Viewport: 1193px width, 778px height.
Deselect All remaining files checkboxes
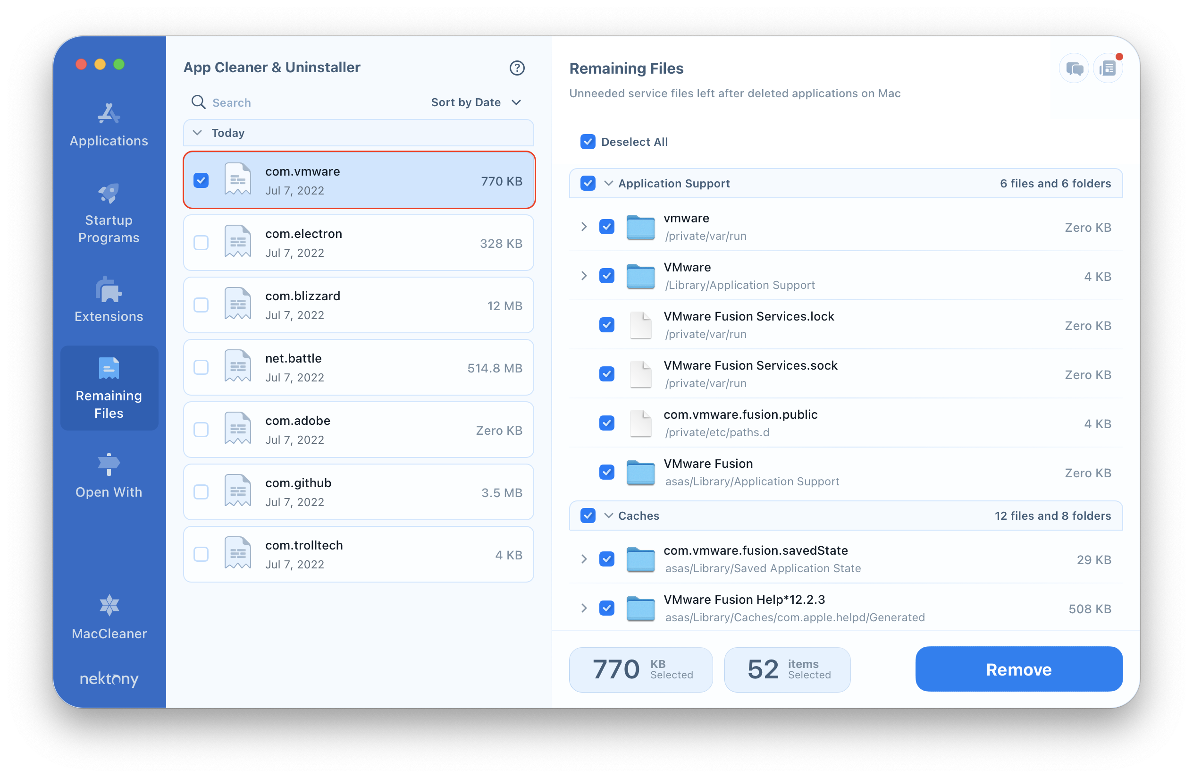pyautogui.click(x=588, y=142)
